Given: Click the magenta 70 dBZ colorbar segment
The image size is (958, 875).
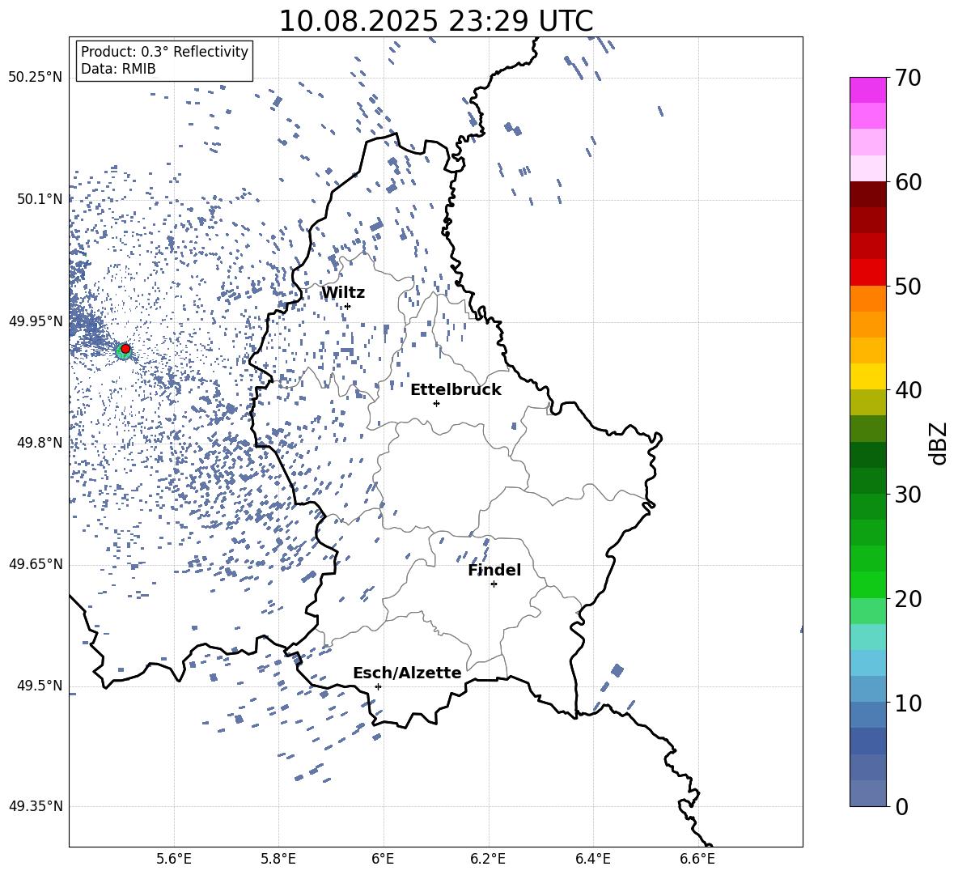Looking at the screenshot, I should (x=867, y=90).
